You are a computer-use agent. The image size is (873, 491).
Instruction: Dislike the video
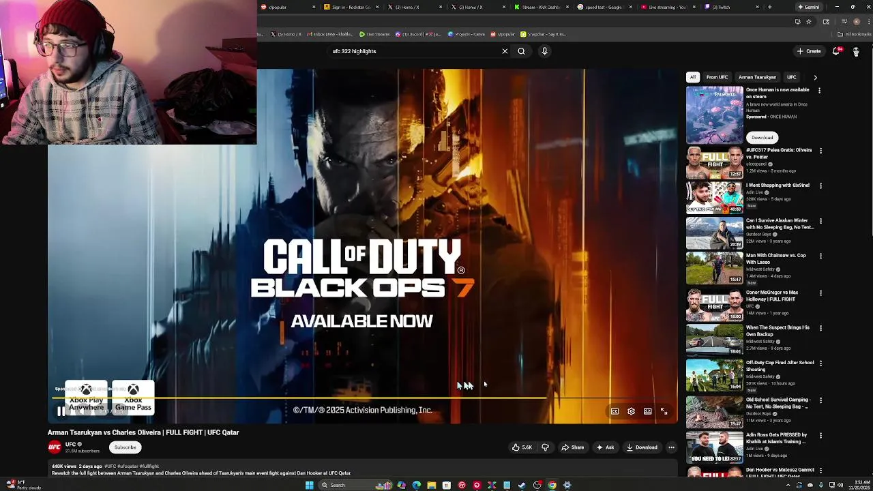point(545,447)
